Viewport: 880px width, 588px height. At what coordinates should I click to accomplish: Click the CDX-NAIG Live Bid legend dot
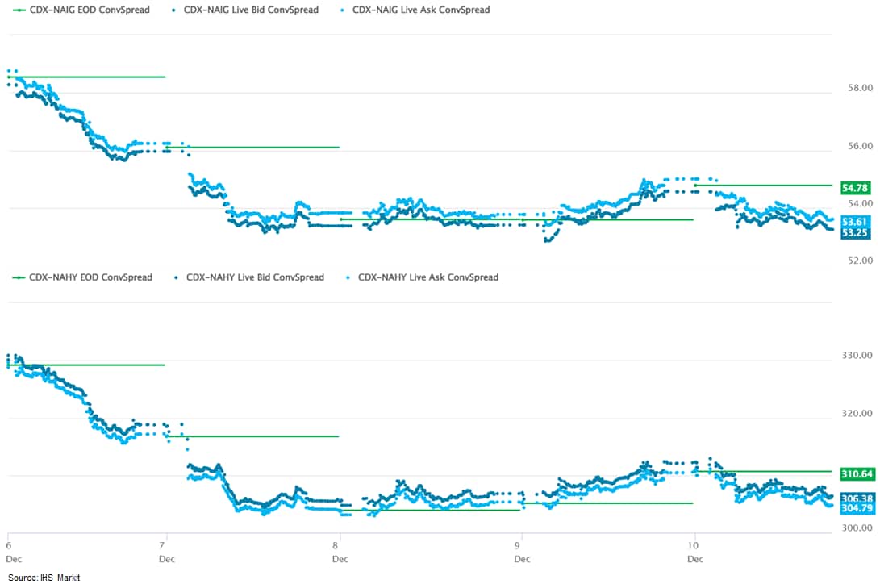177,10
